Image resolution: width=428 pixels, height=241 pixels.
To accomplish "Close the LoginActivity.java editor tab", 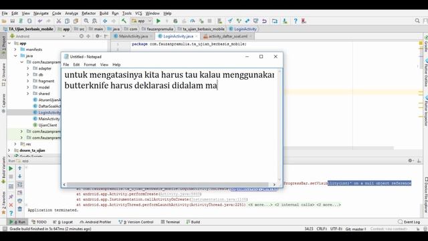I will tap(196, 36).
